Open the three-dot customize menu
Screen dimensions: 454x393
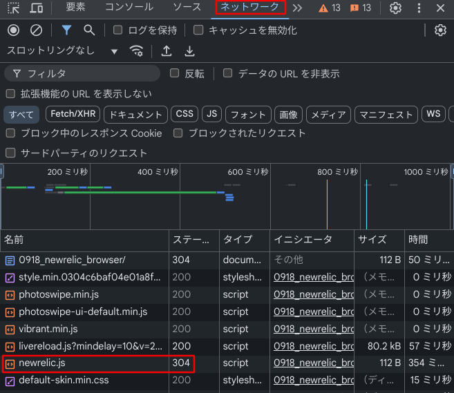click(419, 8)
